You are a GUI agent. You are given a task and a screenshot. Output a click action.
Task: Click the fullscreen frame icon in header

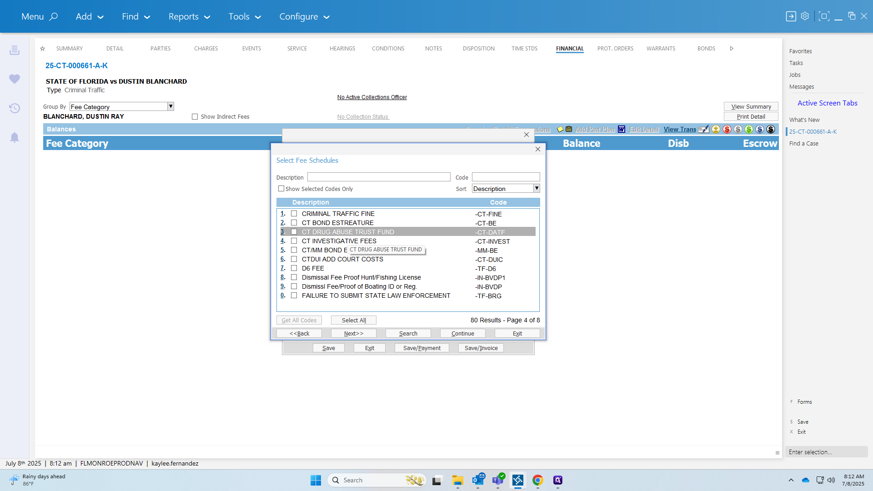tap(823, 16)
